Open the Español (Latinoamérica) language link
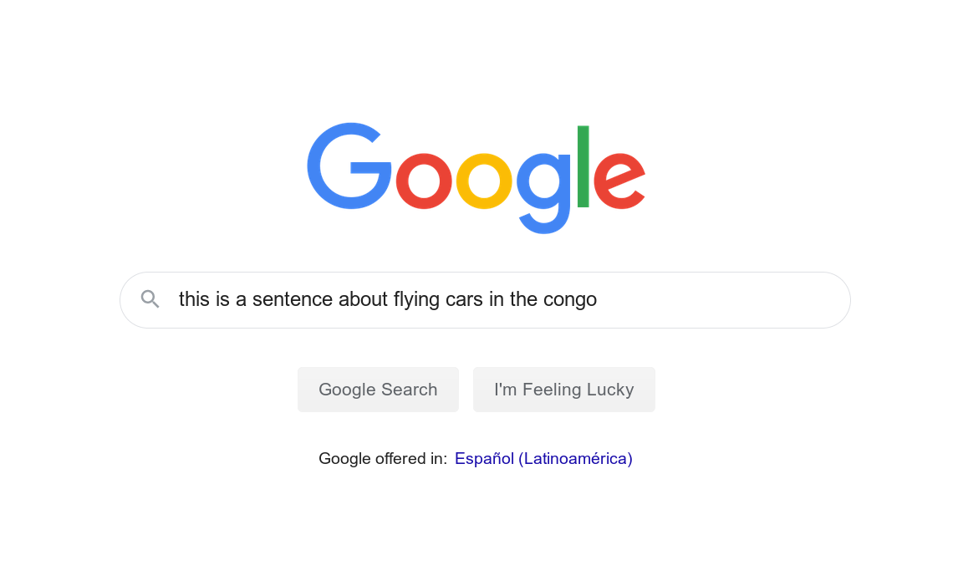The width and height of the screenshot is (963, 581). coord(543,458)
